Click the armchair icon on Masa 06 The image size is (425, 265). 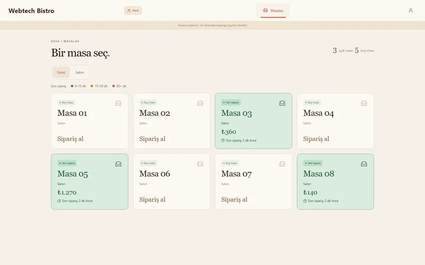pyautogui.click(x=200, y=164)
